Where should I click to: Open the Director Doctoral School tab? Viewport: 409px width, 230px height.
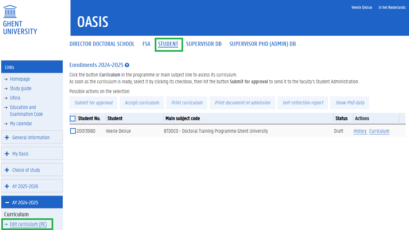coord(102,44)
